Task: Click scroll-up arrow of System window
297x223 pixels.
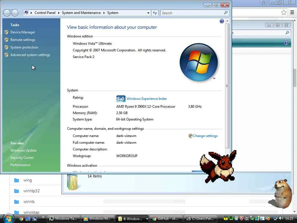Action: (227, 21)
